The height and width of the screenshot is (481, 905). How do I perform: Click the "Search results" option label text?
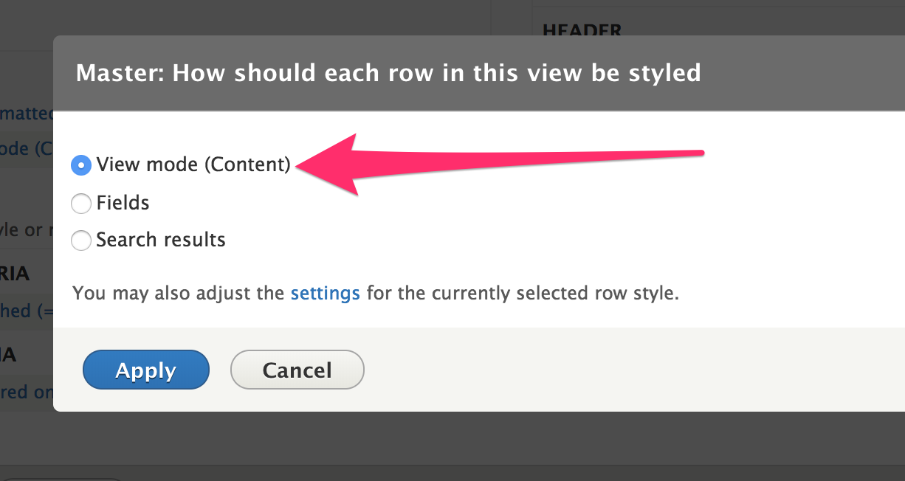coord(160,240)
